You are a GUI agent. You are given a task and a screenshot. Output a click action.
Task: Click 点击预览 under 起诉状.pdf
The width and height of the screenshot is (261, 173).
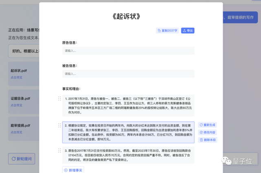16,77
